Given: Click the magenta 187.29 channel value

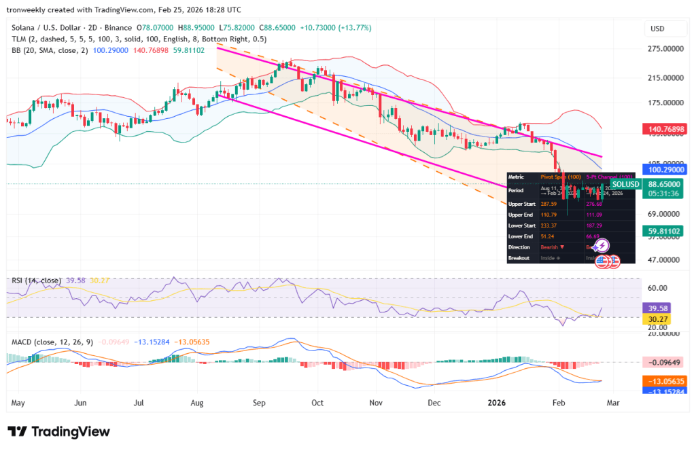Looking at the screenshot, I should point(594,225).
